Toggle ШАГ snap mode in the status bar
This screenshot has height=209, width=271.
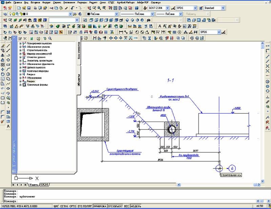[x=56, y=206]
